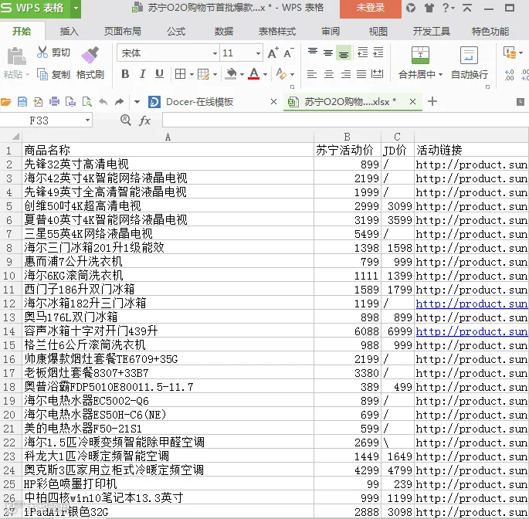Decrease font size with small A icon
Viewport: 529px width, 519px height.
tap(289, 53)
